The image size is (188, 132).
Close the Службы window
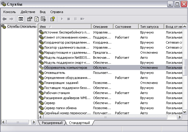click(184, 4)
